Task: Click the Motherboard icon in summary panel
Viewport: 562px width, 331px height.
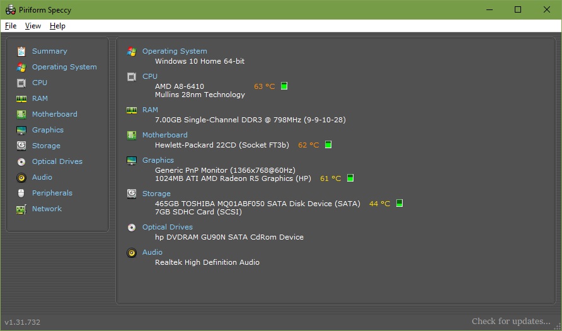Action: 132,135
